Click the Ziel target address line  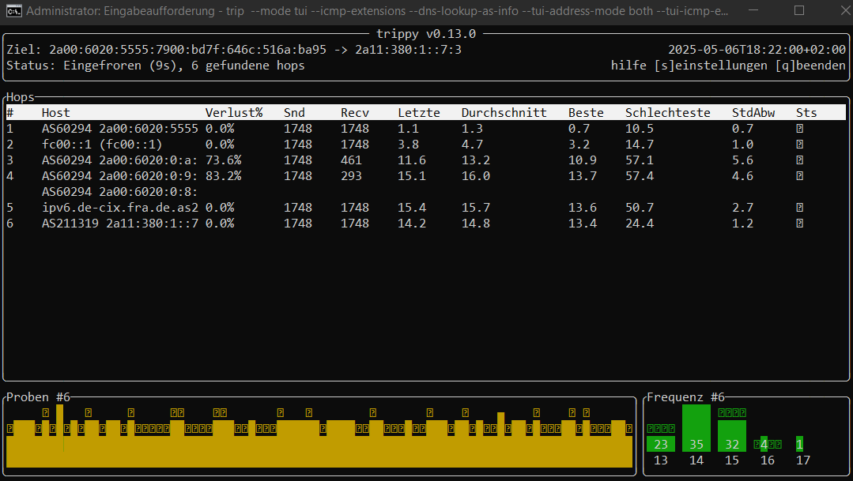click(234, 50)
